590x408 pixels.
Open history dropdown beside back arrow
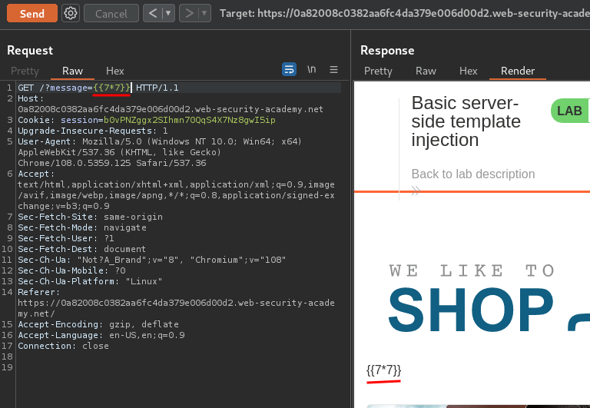click(x=168, y=14)
